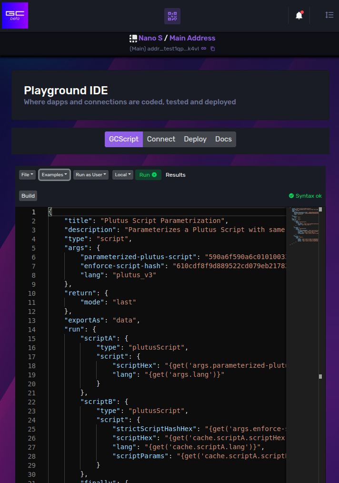Show the Results panel
339x483 pixels.
(x=176, y=175)
